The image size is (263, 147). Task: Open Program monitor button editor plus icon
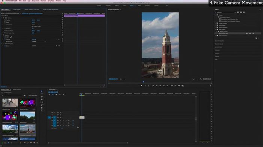pyautogui.click(x=210, y=86)
